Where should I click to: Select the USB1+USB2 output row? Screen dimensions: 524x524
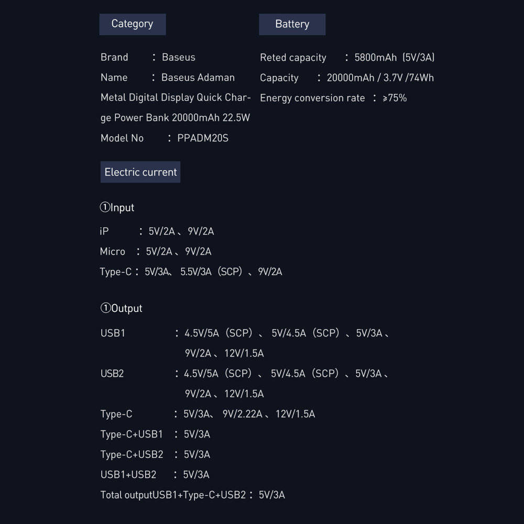155,475
